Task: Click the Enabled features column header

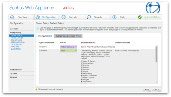Action: 88,43
